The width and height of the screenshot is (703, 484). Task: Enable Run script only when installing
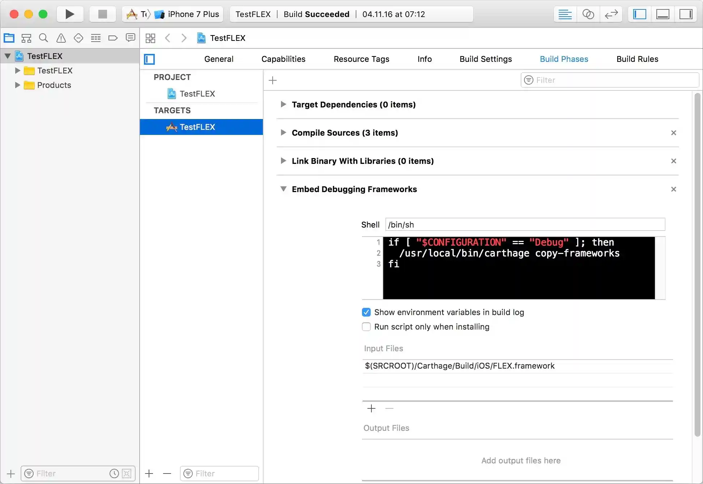tap(366, 327)
